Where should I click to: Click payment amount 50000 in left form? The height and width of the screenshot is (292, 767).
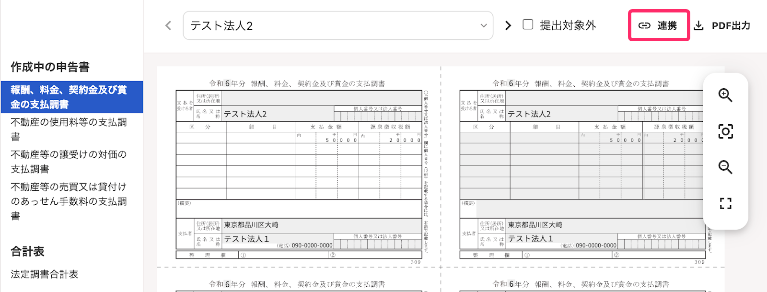coord(341,140)
